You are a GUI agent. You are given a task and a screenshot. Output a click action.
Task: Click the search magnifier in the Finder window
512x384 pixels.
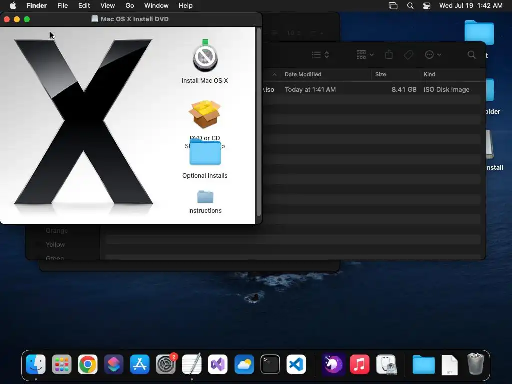471,55
